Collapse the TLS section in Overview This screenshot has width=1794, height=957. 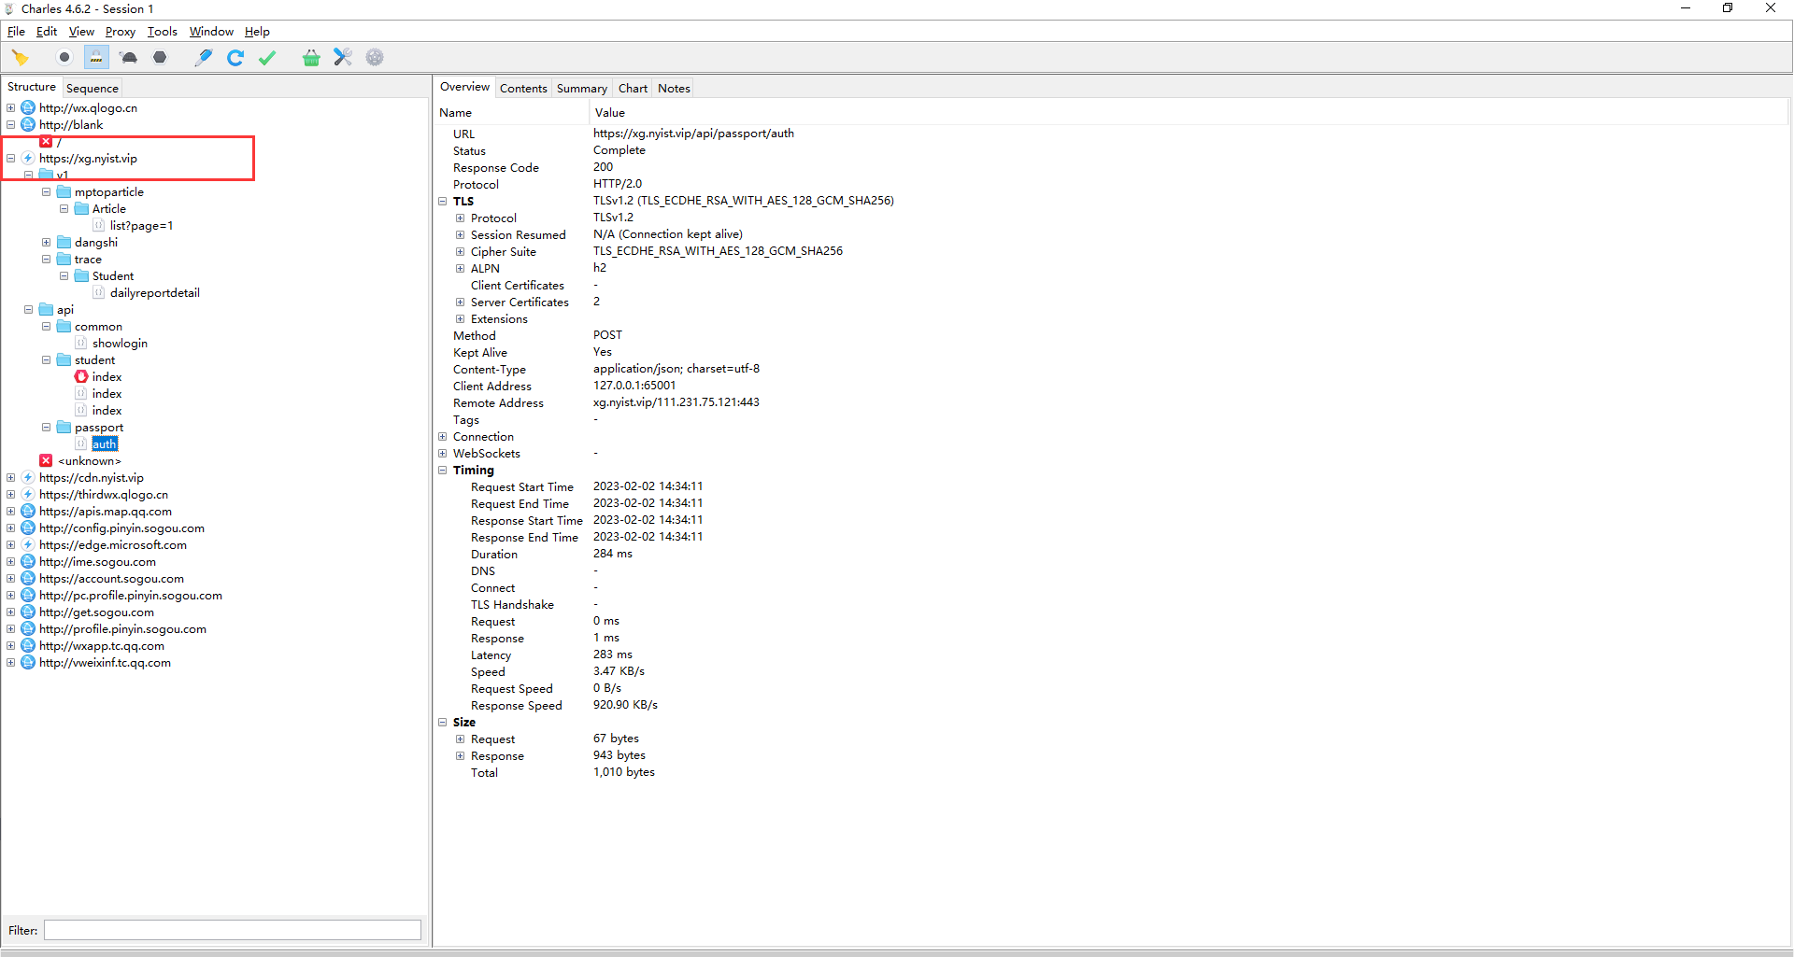click(x=443, y=202)
